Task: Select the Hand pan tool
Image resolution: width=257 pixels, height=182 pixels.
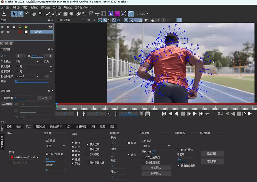Action: 34,13
